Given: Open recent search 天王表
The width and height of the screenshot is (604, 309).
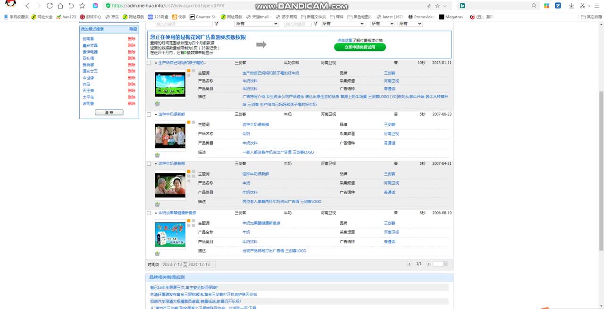Looking at the screenshot, I should (88, 90).
